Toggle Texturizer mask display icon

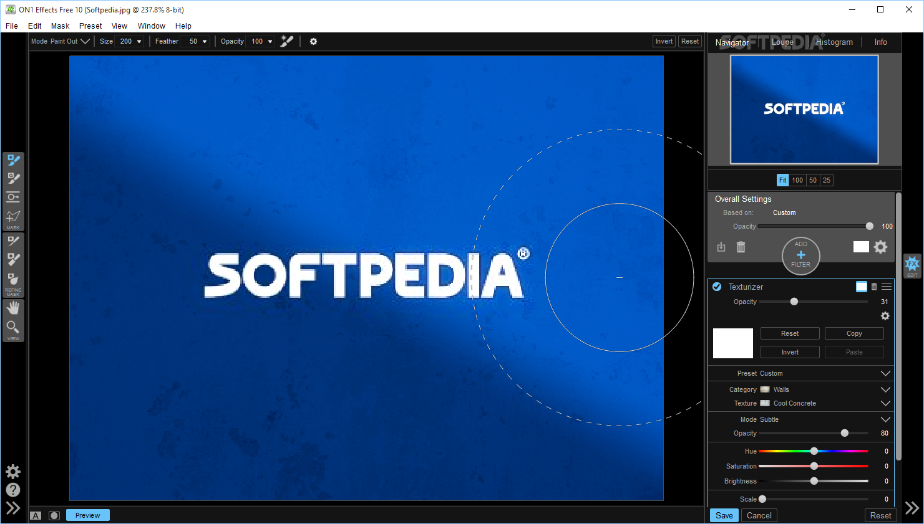point(862,287)
